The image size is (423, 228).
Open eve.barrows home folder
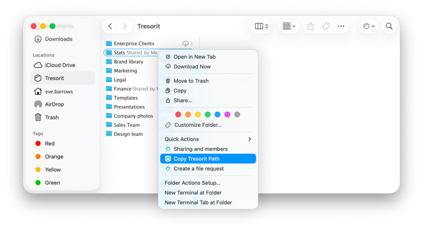pyautogui.click(x=63, y=91)
